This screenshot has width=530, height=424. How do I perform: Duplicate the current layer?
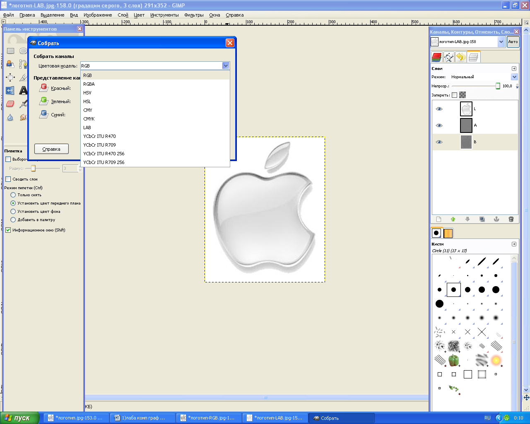(x=482, y=219)
